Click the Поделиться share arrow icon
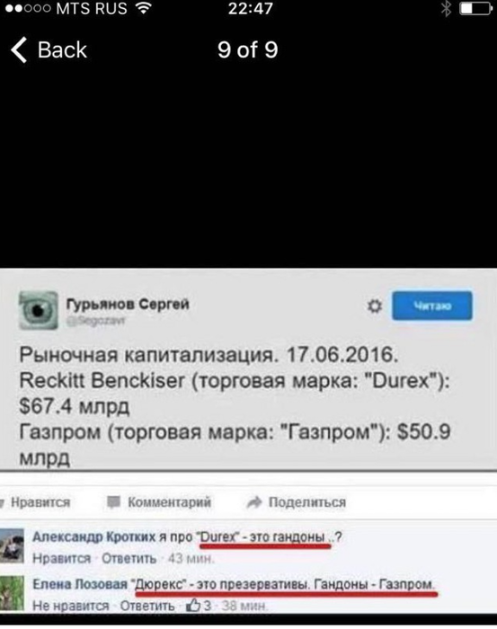Image resolution: width=497 pixels, height=629 pixels. (x=254, y=501)
